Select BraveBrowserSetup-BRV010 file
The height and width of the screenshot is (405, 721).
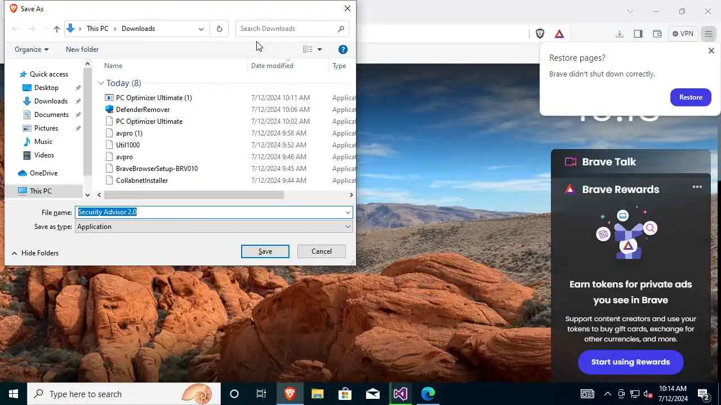[157, 169]
